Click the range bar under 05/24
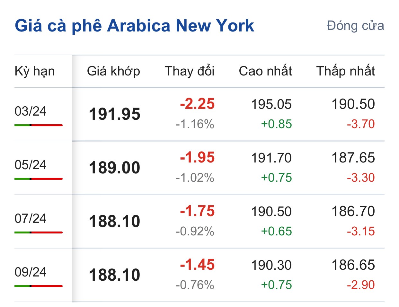The image size is (399, 307). pyautogui.click(x=39, y=179)
